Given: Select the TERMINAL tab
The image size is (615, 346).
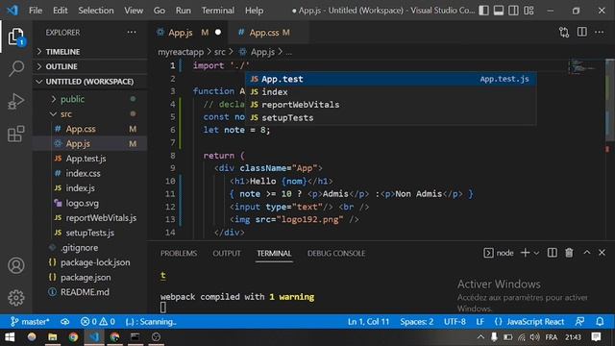Looking at the screenshot, I should click(x=274, y=254).
